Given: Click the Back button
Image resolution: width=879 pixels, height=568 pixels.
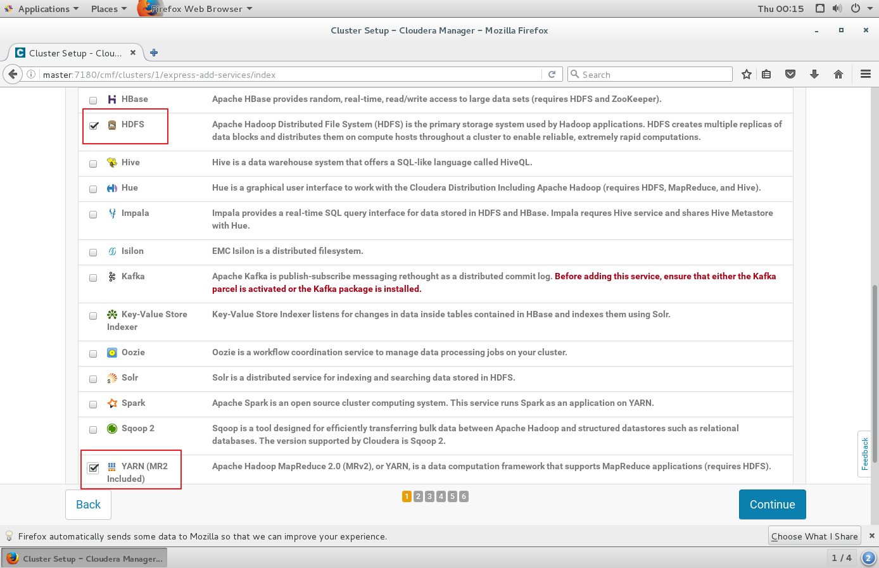Looking at the screenshot, I should pyautogui.click(x=89, y=504).
